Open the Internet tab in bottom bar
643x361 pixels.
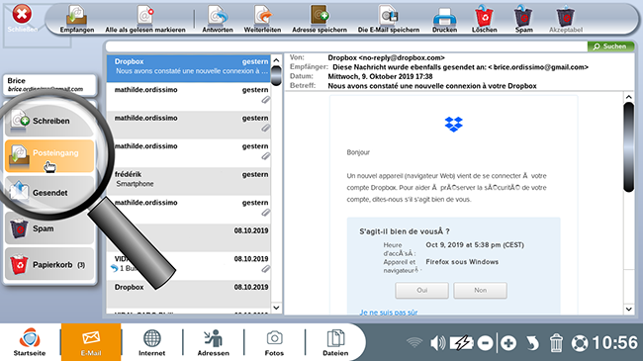[x=151, y=342]
